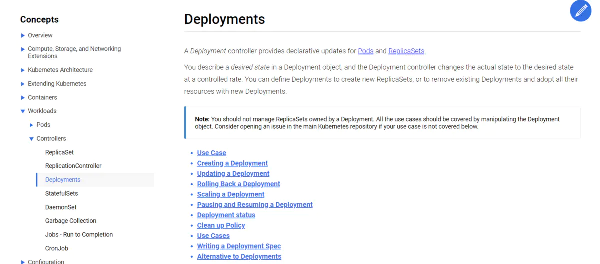The height and width of the screenshot is (264, 600).
Task: Jump to the Use Case section
Action: pos(212,153)
